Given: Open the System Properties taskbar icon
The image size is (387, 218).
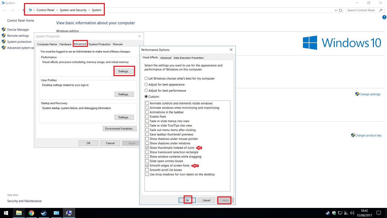Looking at the screenshot, I should click(69, 213).
